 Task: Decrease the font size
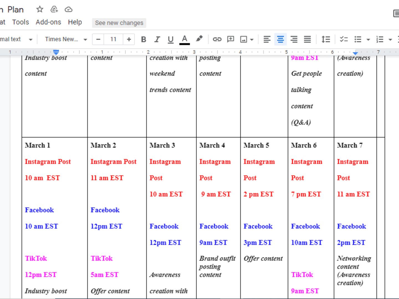pos(98,39)
